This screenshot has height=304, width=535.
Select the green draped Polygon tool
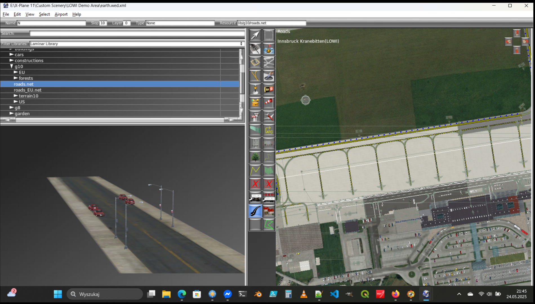[269, 170]
